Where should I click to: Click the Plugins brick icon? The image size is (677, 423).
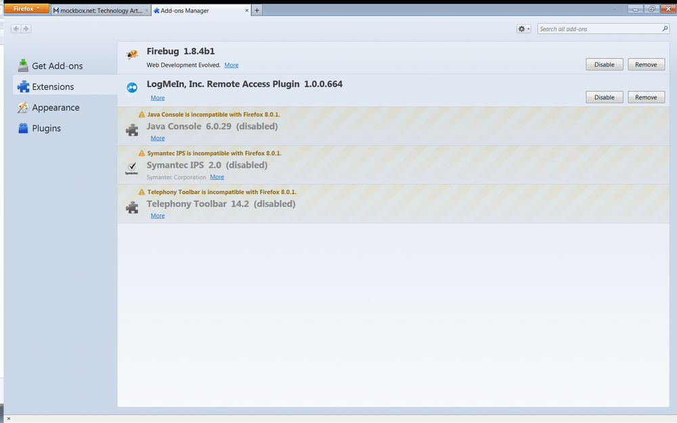22,128
